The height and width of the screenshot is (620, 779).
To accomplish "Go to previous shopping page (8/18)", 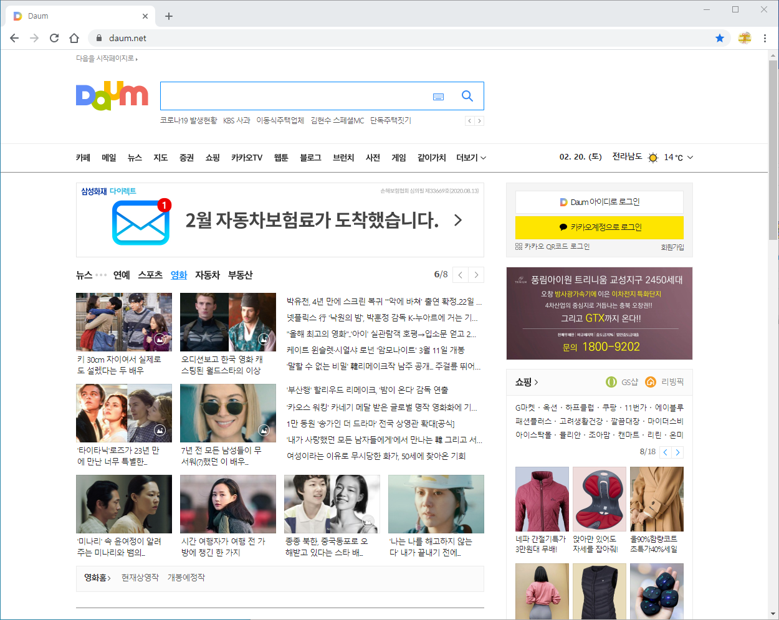I will (x=666, y=452).
